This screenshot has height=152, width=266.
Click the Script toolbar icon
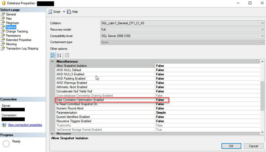50,12
